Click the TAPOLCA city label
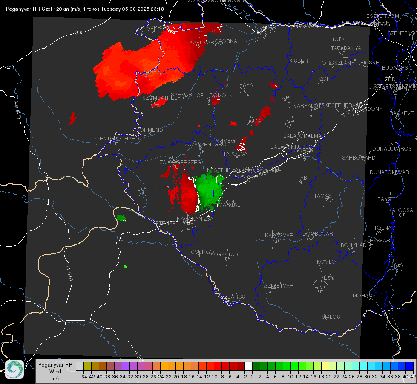 coord(235,154)
